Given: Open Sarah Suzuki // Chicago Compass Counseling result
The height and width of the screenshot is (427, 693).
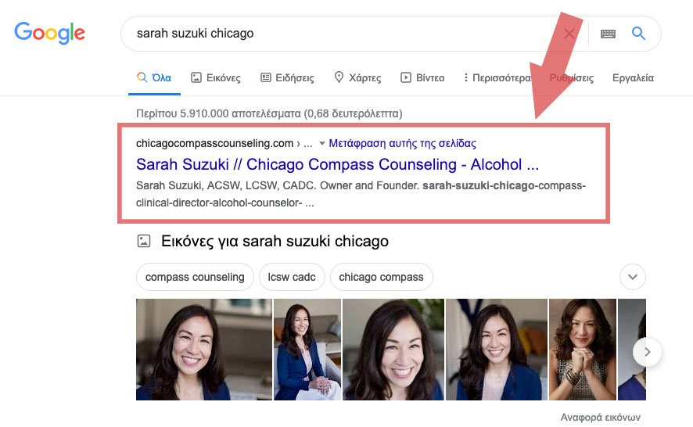Looking at the screenshot, I should (337, 164).
